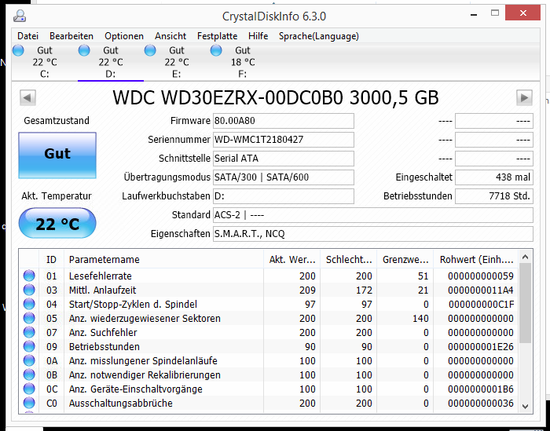The image size is (550, 431).
Task: Click status orb for Ausschaltungsabbrüche row
Action: pos(29,403)
